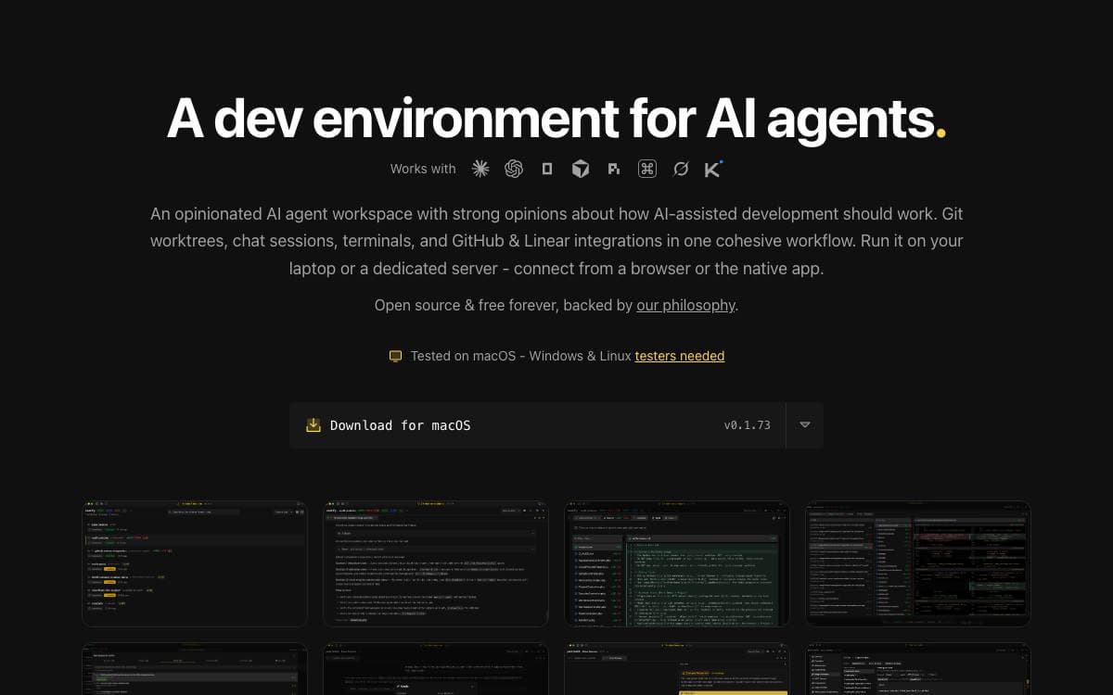This screenshot has height=695, width=1113.
Task: Open the chat session text screenshot thumbnail
Action: [436, 564]
